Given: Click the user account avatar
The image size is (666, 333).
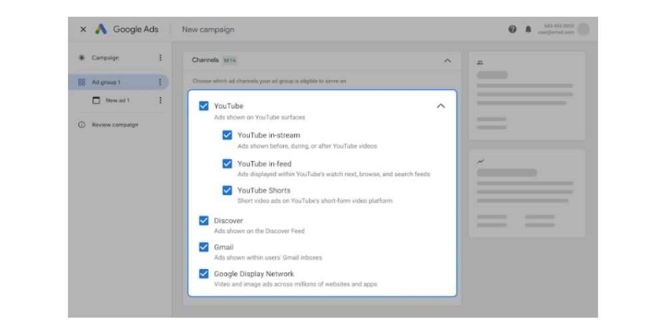Looking at the screenshot, I should point(583,29).
